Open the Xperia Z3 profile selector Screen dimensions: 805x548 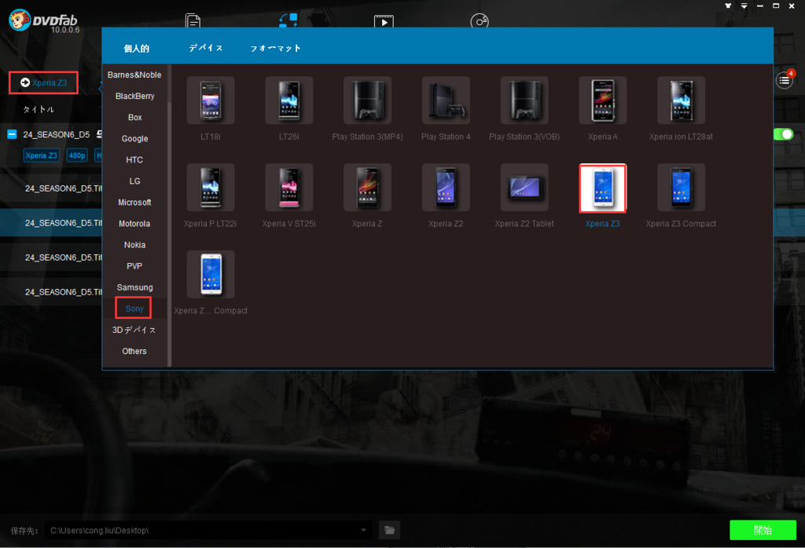pos(44,82)
